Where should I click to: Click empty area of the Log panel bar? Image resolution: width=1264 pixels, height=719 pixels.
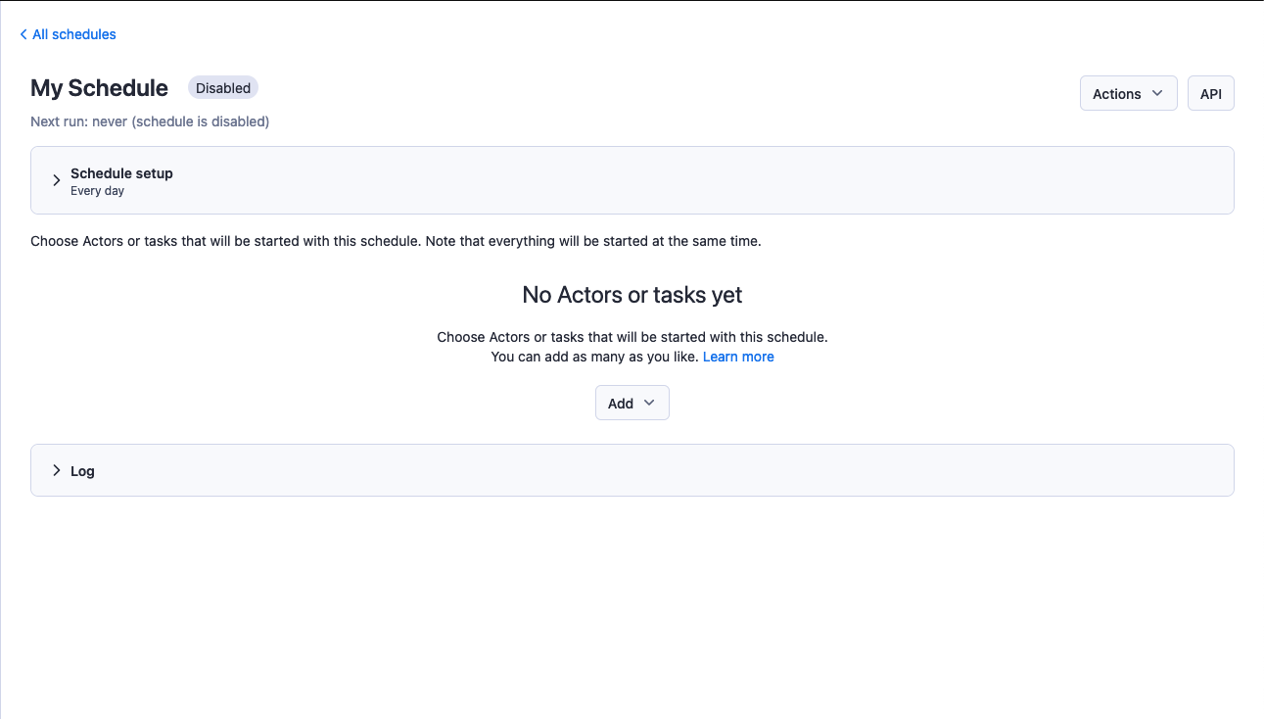[x=685, y=471]
